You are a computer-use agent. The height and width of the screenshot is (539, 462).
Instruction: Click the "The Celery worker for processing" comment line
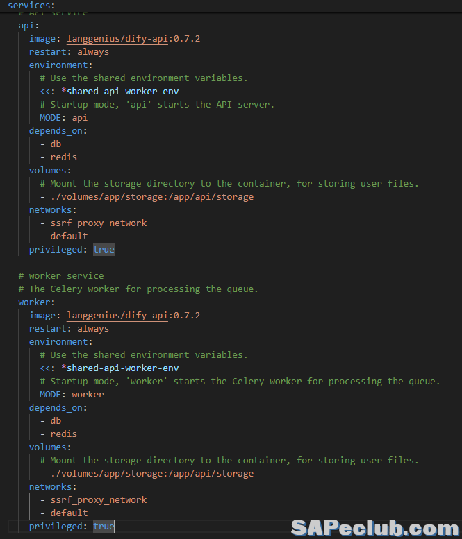point(138,289)
